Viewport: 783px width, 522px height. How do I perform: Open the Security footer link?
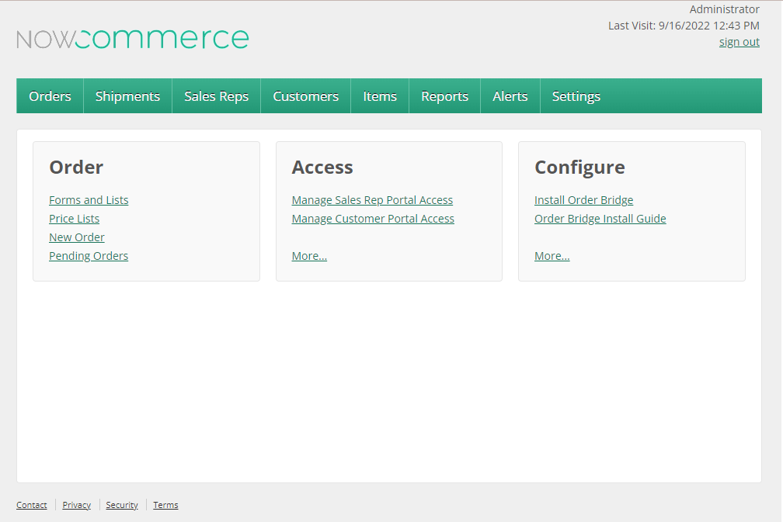click(122, 505)
